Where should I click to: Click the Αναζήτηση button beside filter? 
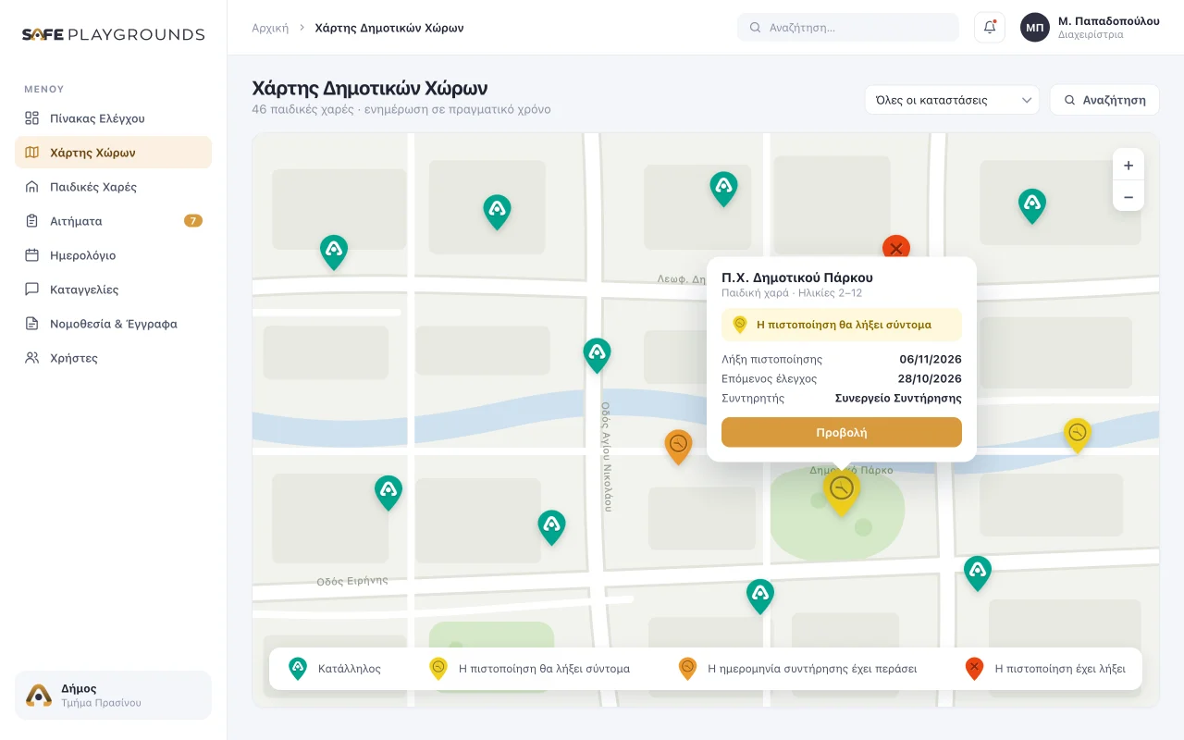(1104, 100)
